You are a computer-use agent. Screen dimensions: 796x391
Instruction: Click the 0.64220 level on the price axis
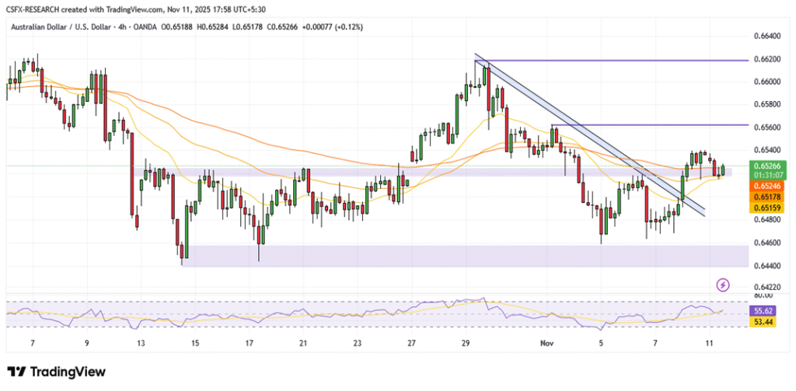[766, 285]
